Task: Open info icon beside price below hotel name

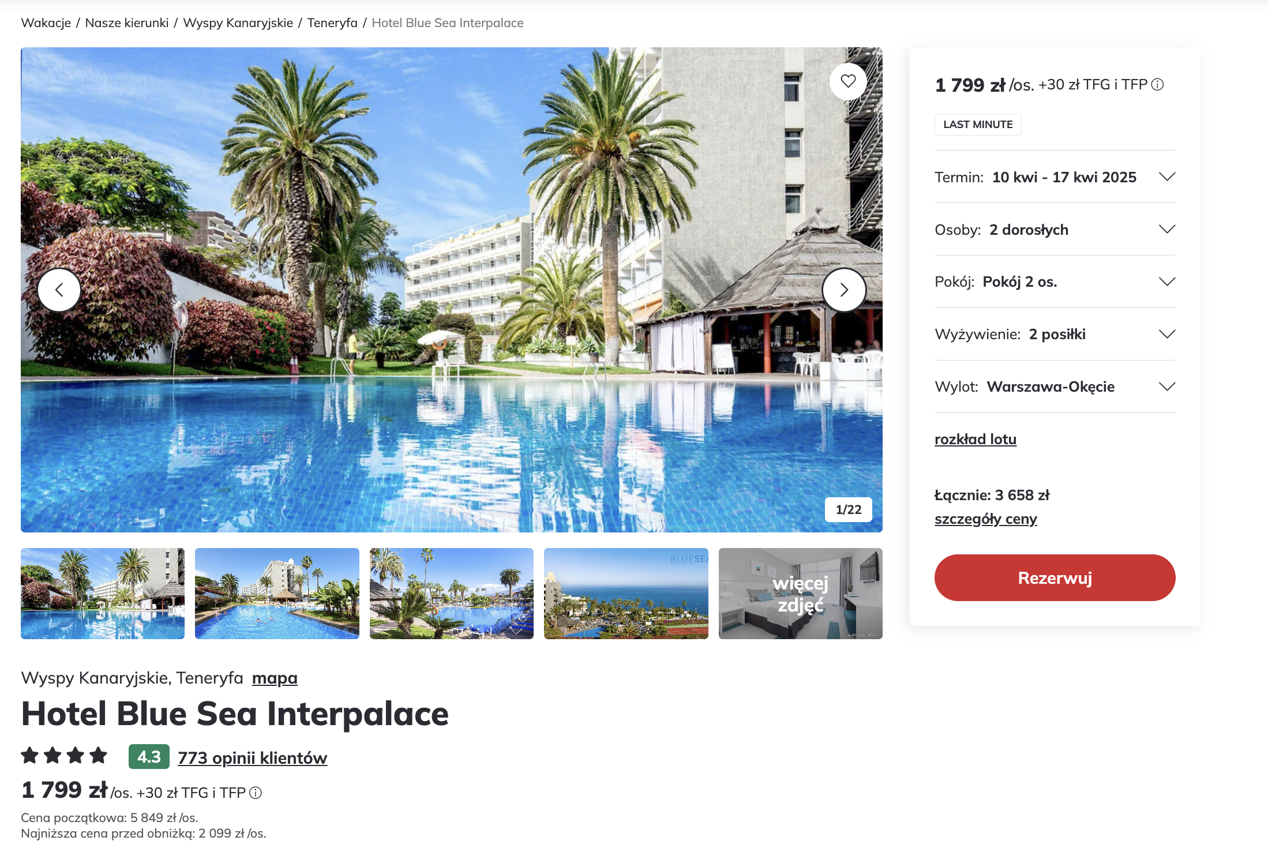Action: coord(256,793)
